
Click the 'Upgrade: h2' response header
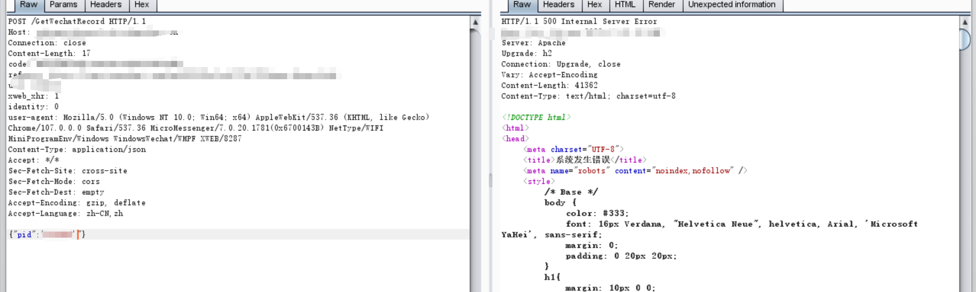(526, 53)
